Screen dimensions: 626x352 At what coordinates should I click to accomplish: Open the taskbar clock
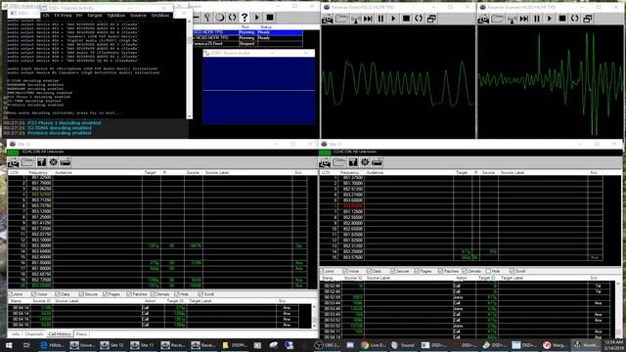tap(613, 345)
